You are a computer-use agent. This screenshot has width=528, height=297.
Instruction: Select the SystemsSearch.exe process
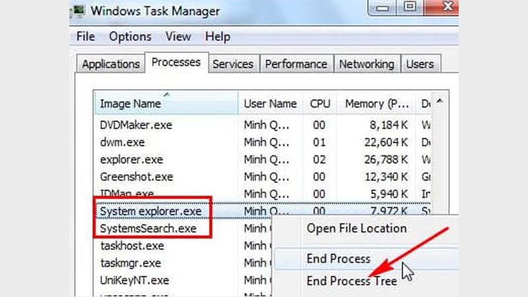pyautogui.click(x=148, y=228)
